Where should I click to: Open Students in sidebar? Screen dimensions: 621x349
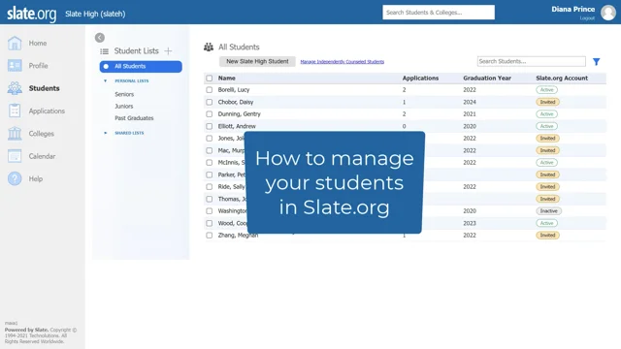tap(44, 88)
